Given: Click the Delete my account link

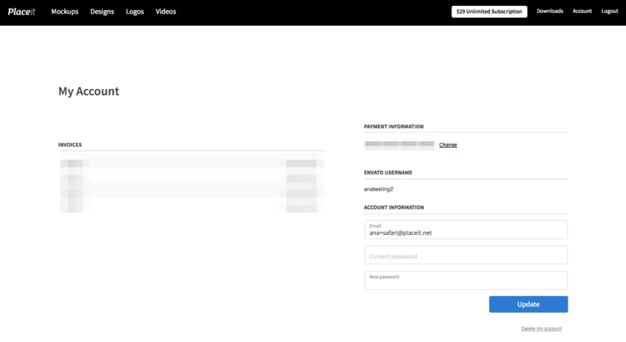Looking at the screenshot, I should click(x=541, y=328).
